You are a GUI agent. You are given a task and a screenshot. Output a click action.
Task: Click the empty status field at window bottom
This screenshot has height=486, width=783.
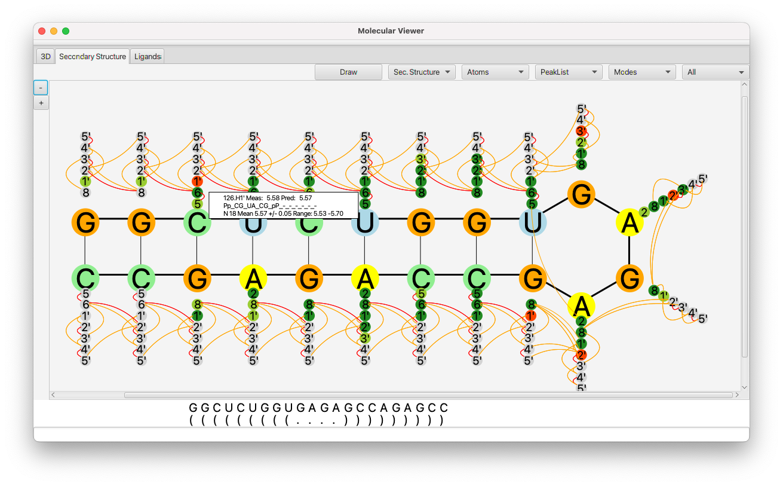tap(391, 434)
